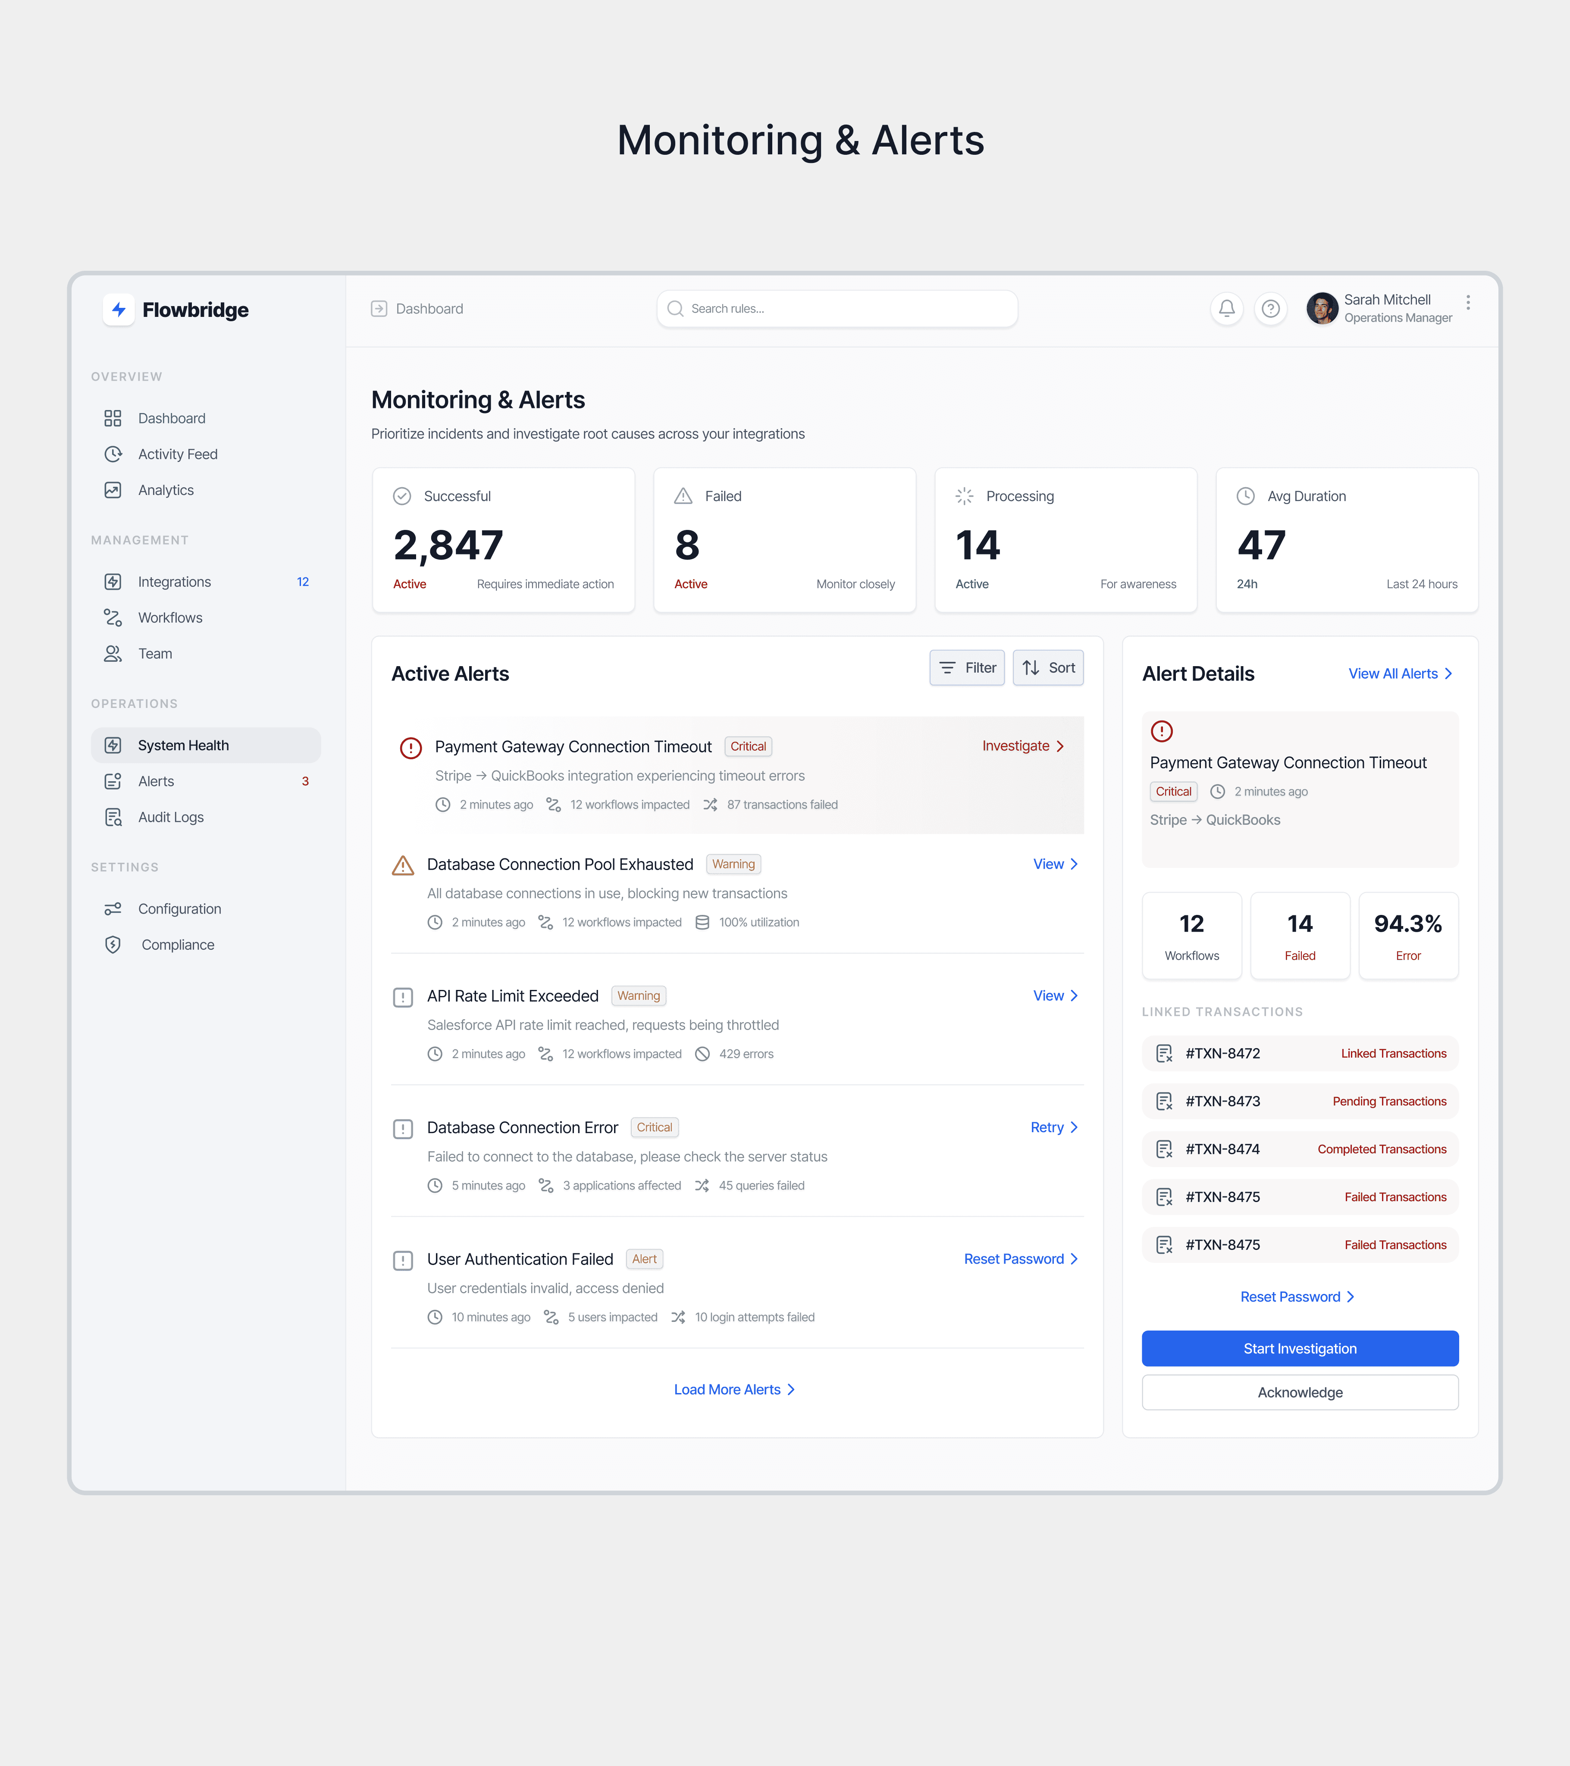Image resolution: width=1570 pixels, height=1766 pixels.
Task: Click the Dashboard breadcrumb icon in header
Action: coord(379,308)
